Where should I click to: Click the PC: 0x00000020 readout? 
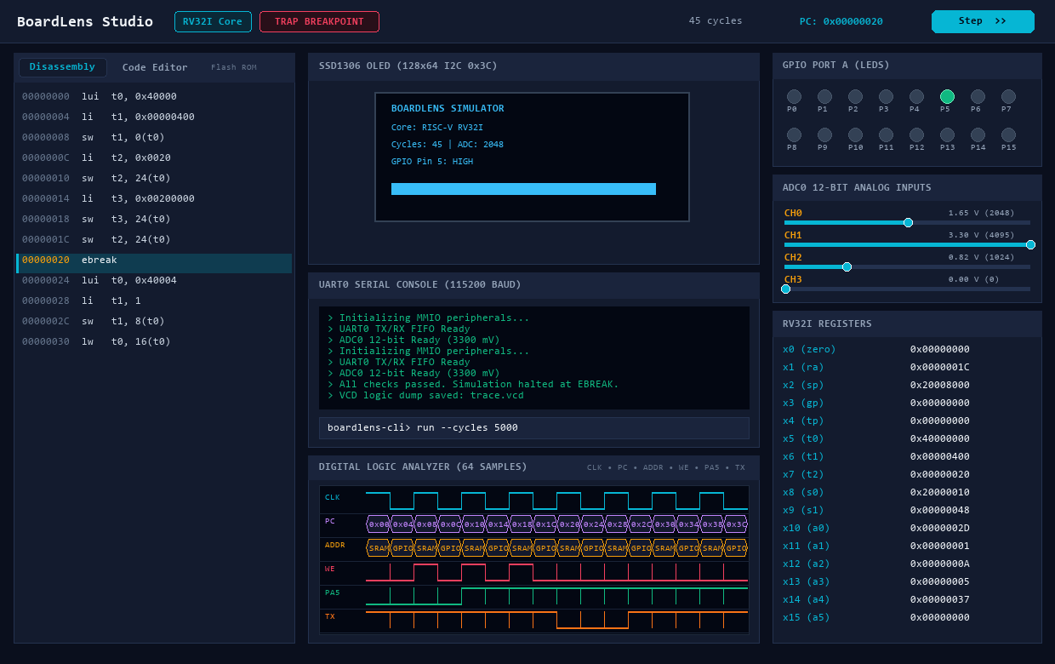[x=841, y=21]
